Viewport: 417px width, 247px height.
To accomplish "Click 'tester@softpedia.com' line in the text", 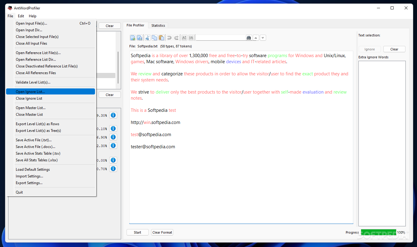I will click(x=153, y=147).
